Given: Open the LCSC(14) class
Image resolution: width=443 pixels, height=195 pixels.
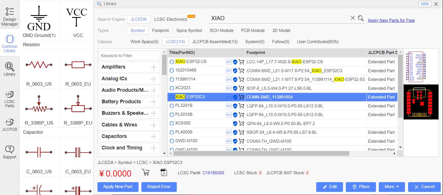Looking at the screenshot, I should (x=175, y=42).
